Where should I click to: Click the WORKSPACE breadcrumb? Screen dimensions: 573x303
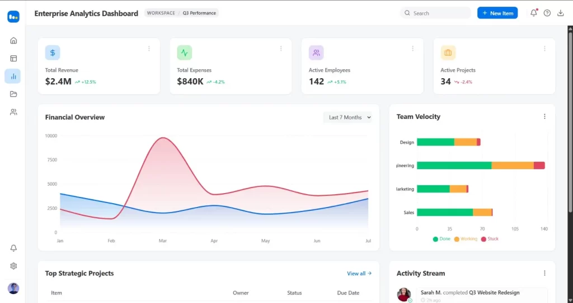click(x=161, y=13)
